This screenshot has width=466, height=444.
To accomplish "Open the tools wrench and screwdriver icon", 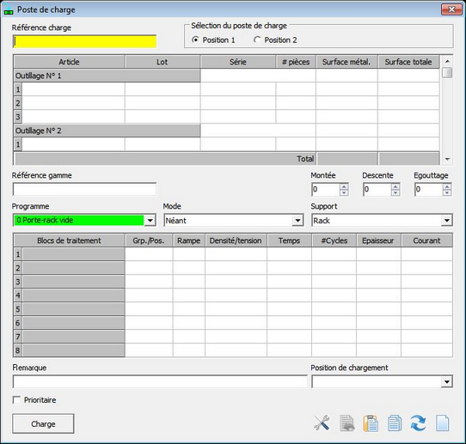I will pos(322,423).
